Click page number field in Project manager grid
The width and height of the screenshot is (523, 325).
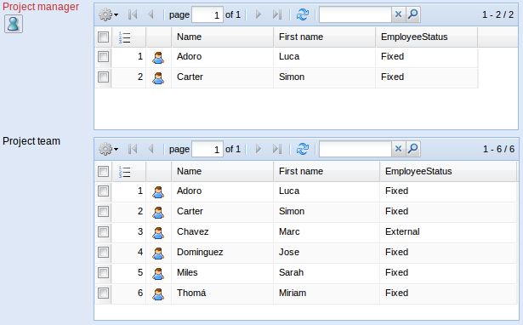coord(207,14)
